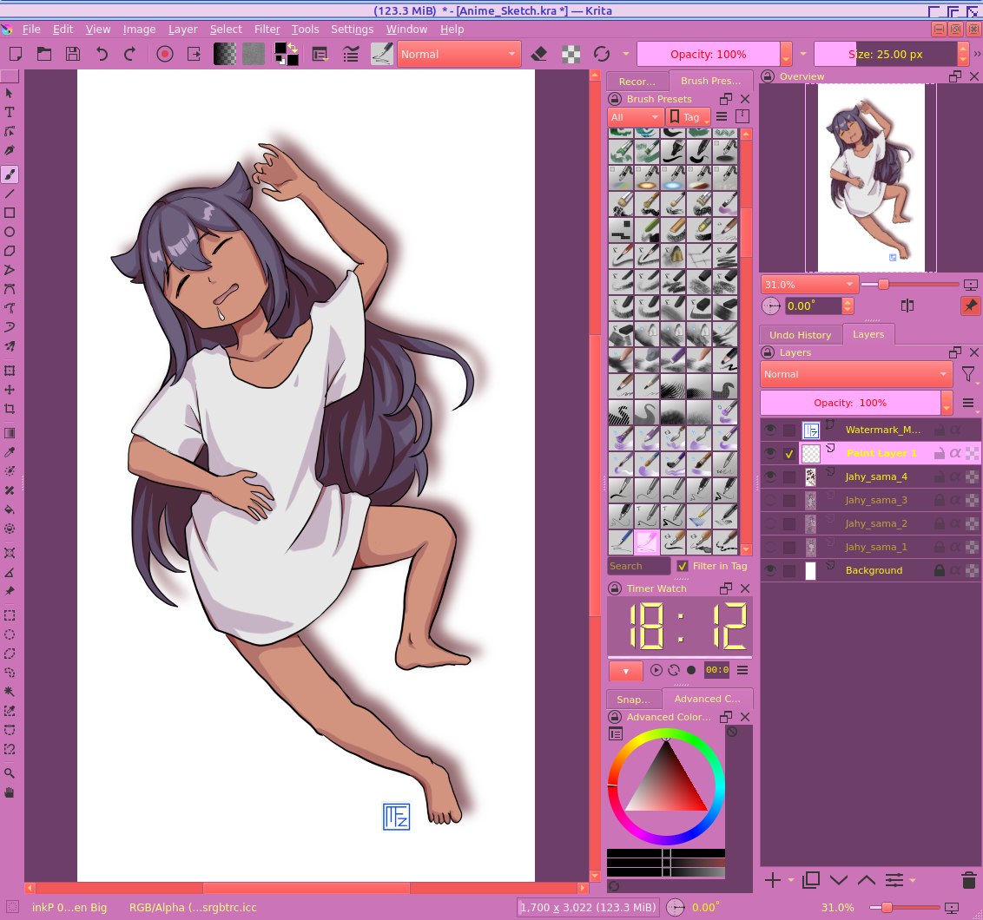The width and height of the screenshot is (983, 920).
Task: Delete layer using trash icon
Action: click(x=968, y=880)
